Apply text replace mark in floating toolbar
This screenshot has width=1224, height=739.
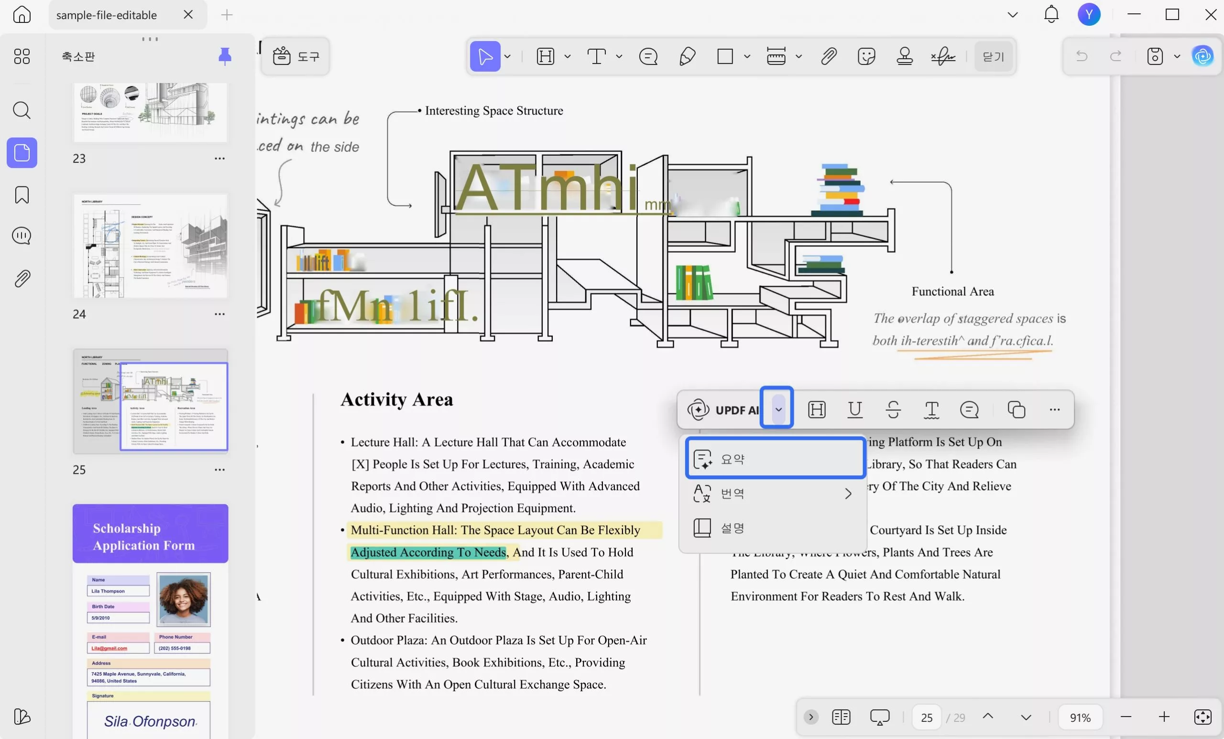pyautogui.click(x=931, y=409)
